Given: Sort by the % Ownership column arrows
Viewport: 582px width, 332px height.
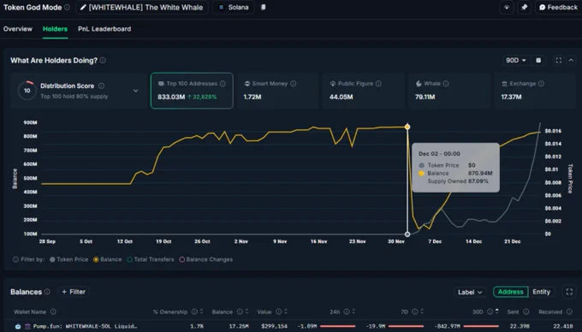Looking at the screenshot, I should (201, 311).
